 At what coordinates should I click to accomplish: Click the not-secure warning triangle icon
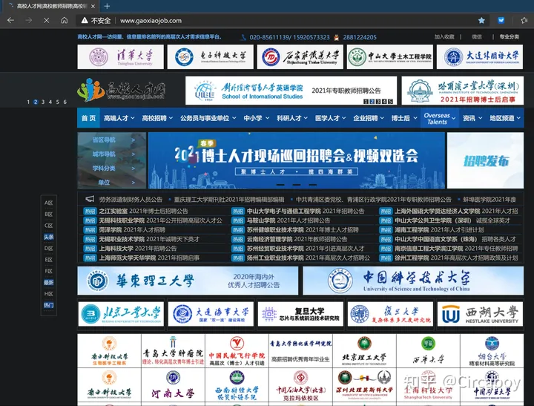(x=85, y=21)
